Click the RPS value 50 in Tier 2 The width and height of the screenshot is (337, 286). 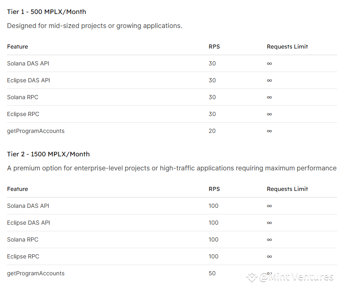click(x=212, y=273)
